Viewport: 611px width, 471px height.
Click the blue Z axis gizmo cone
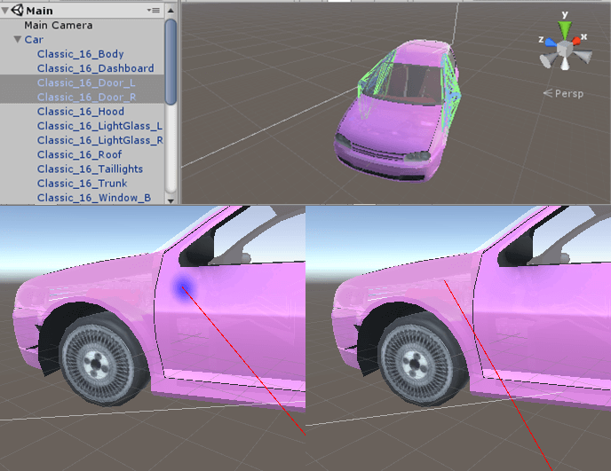pyautogui.click(x=551, y=42)
